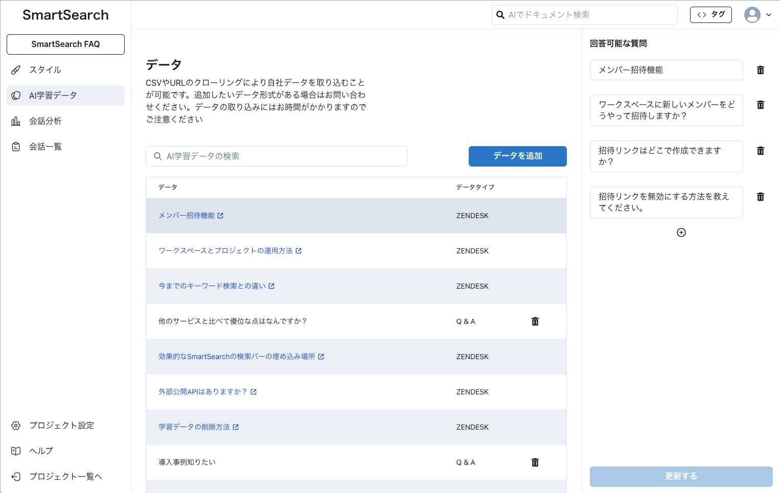Delete the 導入事例知りたい Q&A row
The height and width of the screenshot is (493, 780).
535,462
